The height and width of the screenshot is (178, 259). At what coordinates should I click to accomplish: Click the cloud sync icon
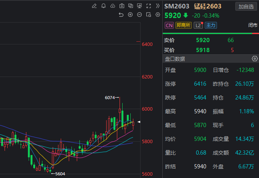pyautogui.click(x=113, y=6)
